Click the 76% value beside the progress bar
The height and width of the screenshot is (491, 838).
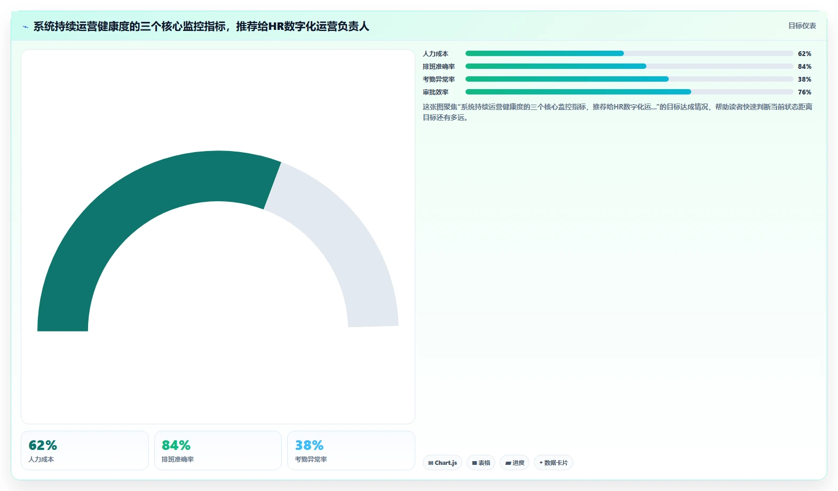[x=804, y=92]
